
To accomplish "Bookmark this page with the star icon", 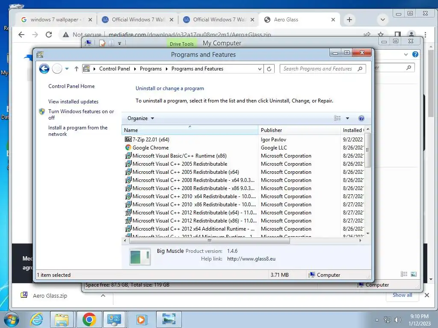I will [380, 35].
